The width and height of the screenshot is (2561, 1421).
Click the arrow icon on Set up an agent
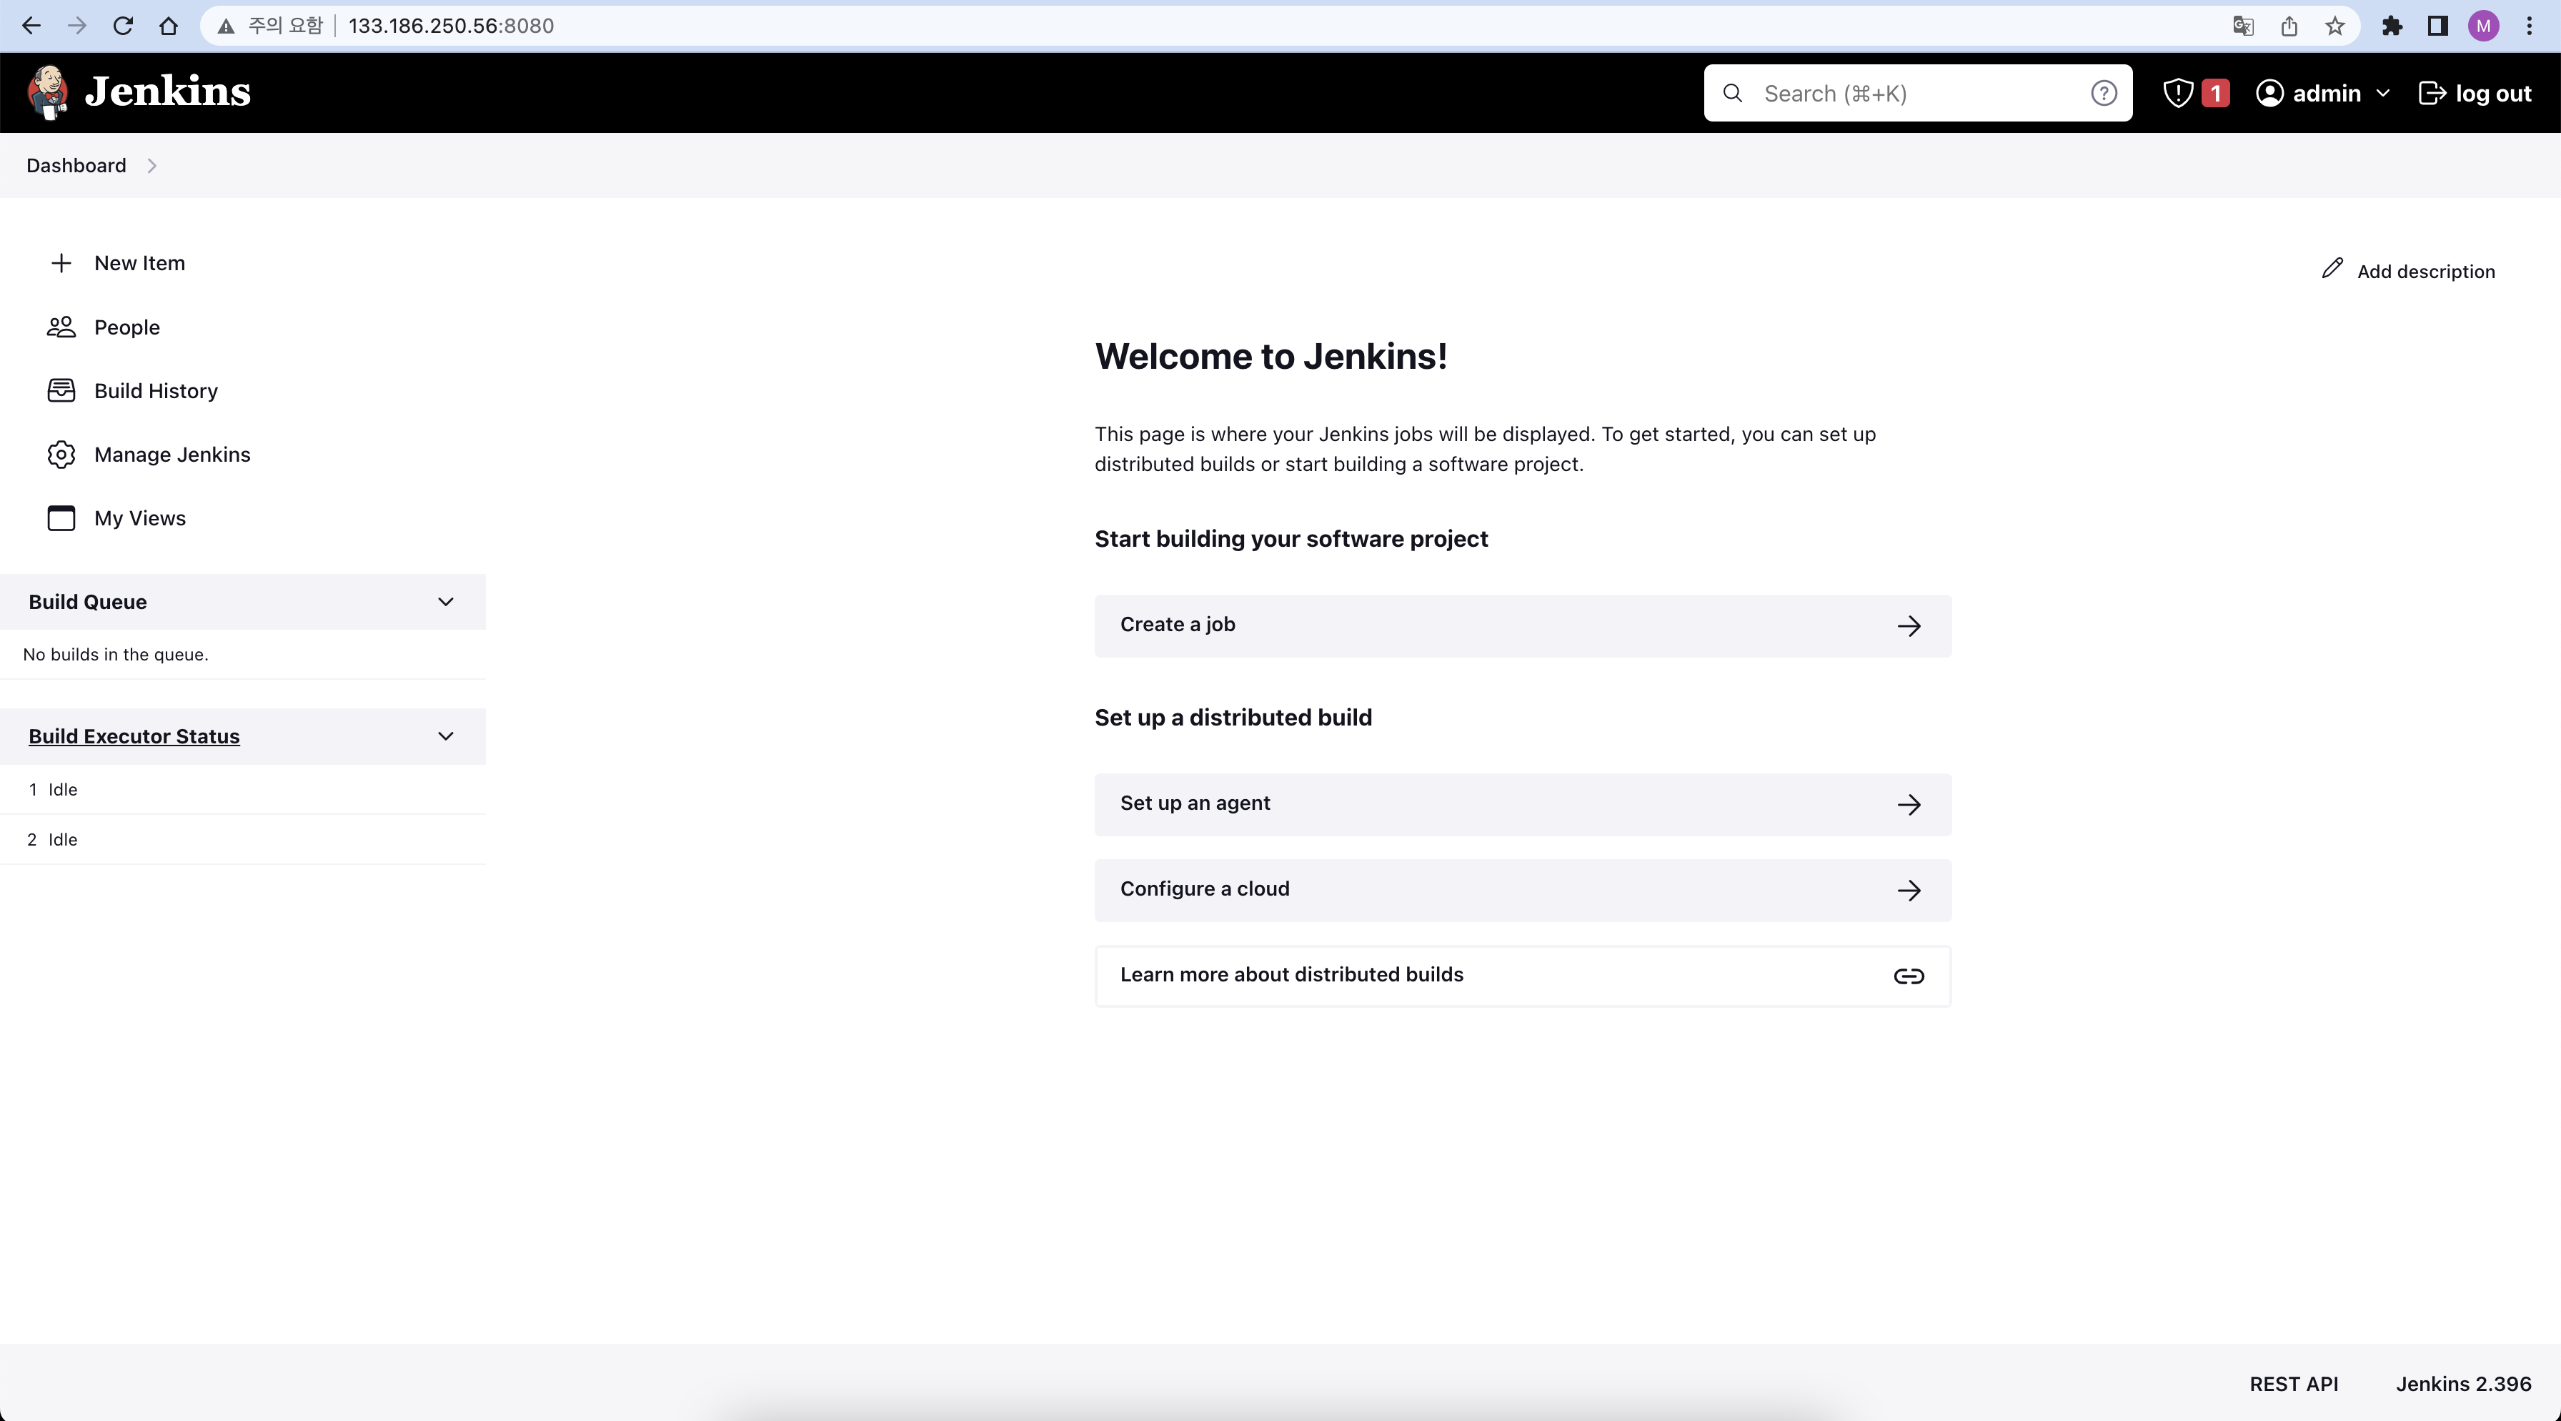click(1908, 804)
